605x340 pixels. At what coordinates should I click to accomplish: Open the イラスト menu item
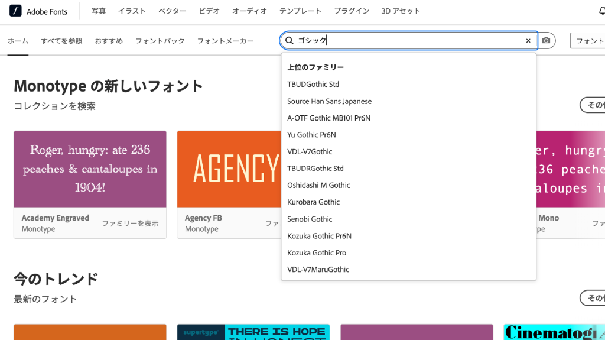132,11
